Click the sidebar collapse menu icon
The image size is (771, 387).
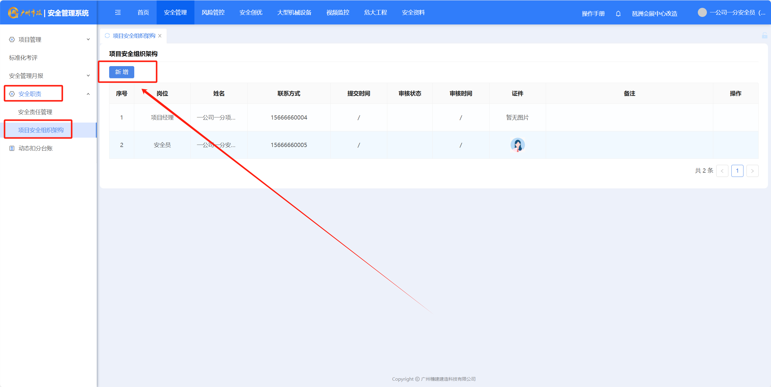pyautogui.click(x=118, y=12)
